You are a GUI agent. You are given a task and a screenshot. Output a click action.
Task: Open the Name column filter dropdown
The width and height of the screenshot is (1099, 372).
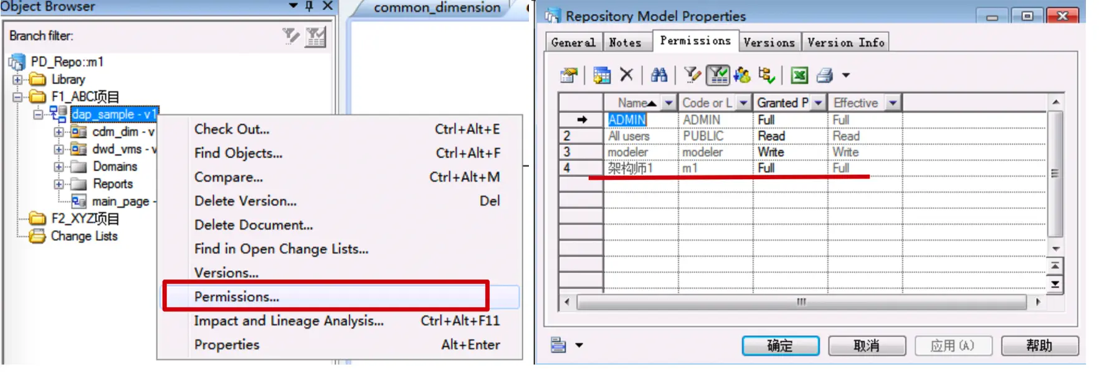pos(669,103)
